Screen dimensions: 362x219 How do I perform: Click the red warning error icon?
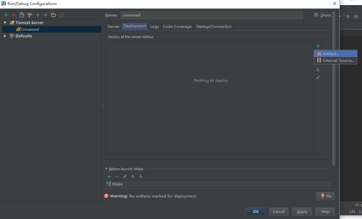pyautogui.click(x=106, y=196)
